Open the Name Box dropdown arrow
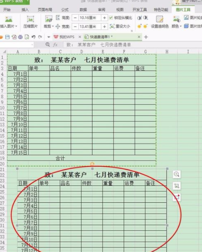202x252 pixels. click(x=32, y=45)
